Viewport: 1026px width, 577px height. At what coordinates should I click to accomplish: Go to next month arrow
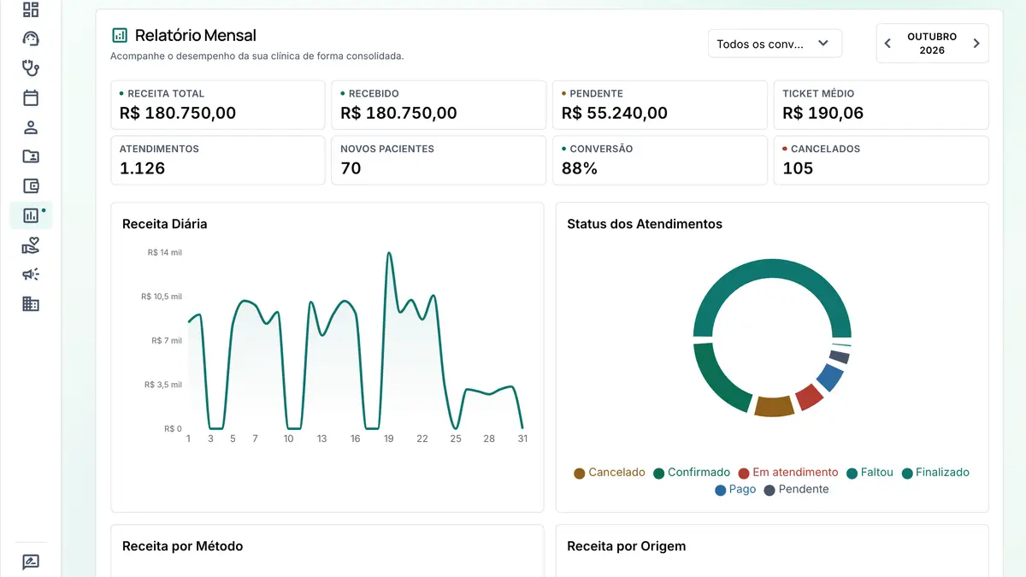pyautogui.click(x=976, y=44)
